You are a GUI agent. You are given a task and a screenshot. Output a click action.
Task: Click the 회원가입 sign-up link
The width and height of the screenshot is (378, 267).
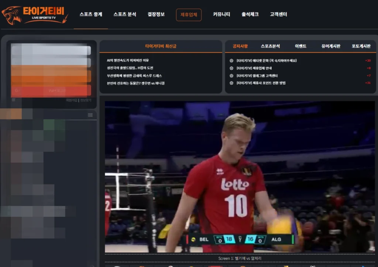(x=72, y=100)
